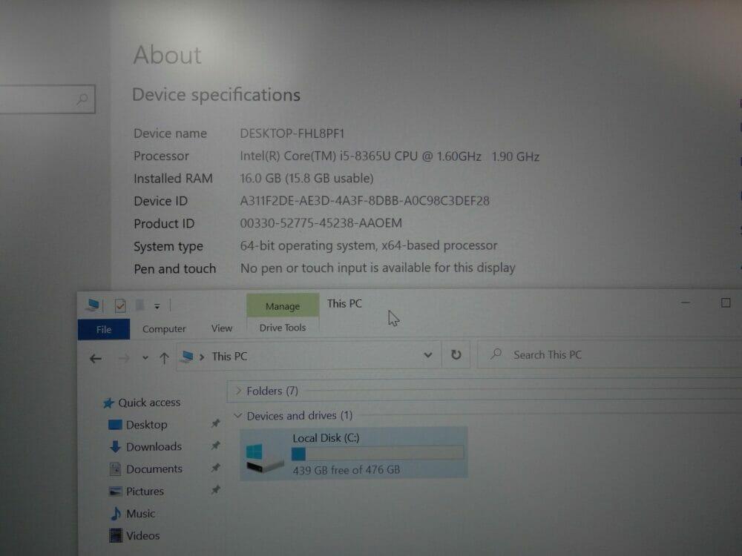The image size is (742, 556).
Task: Click the C: drive usage bar
Action: click(x=378, y=454)
